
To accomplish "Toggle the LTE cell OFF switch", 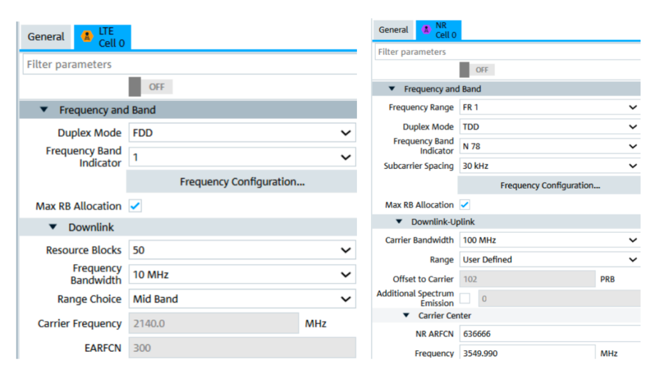I will pos(151,87).
